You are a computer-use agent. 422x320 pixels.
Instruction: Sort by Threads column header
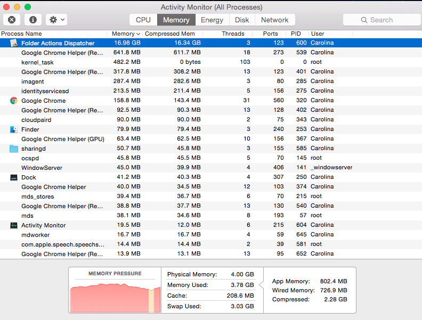point(228,34)
